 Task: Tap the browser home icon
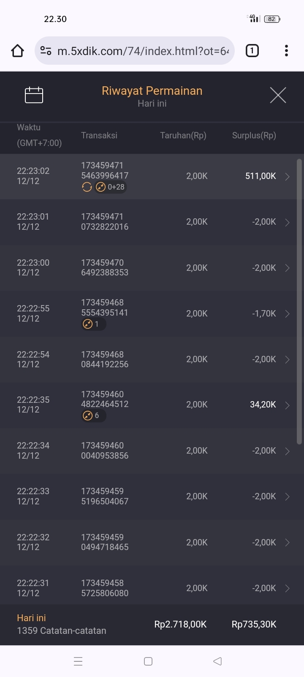(x=17, y=51)
